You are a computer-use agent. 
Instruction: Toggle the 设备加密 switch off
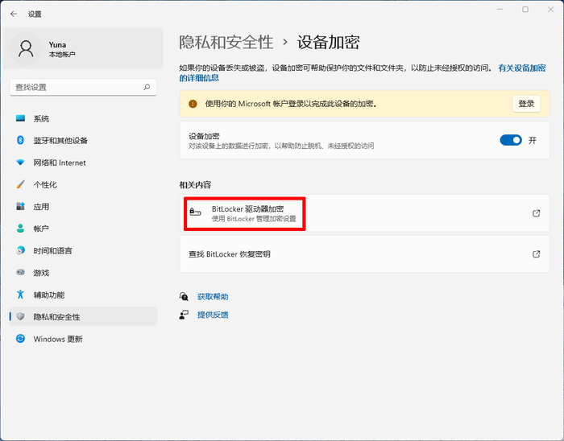511,140
